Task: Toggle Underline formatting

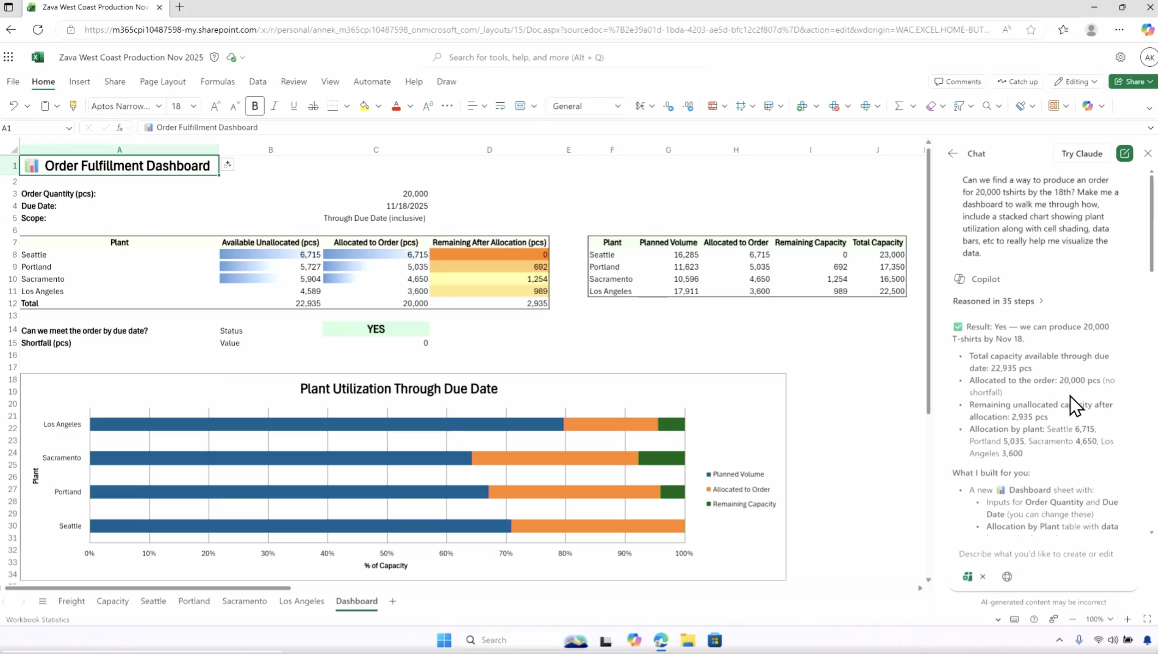Action: pyautogui.click(x=293, y=106)
